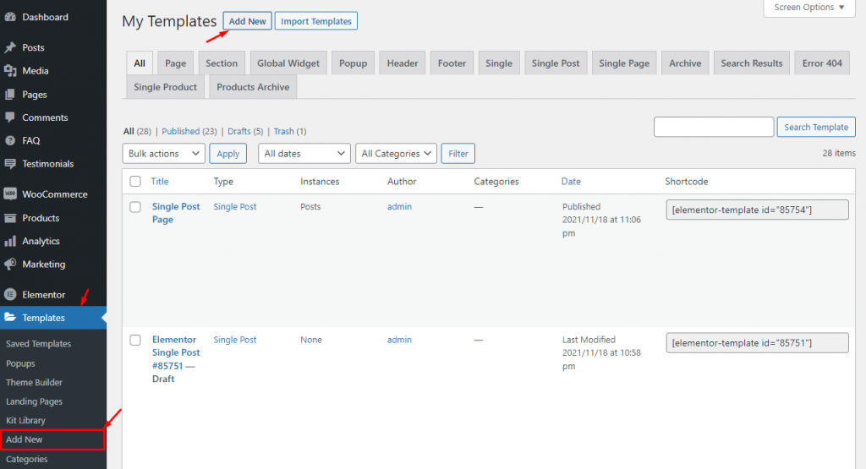The height and width of the screenshot is (469, 866).
Task: Switch to the Section tab
Action: tap(222, 63)
